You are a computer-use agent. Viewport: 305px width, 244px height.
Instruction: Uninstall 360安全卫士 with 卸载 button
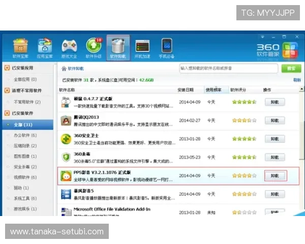pos(275,139)
